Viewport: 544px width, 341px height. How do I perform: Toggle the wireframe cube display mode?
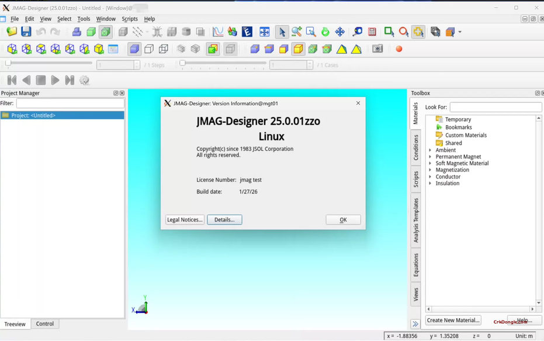click(164, 49)
